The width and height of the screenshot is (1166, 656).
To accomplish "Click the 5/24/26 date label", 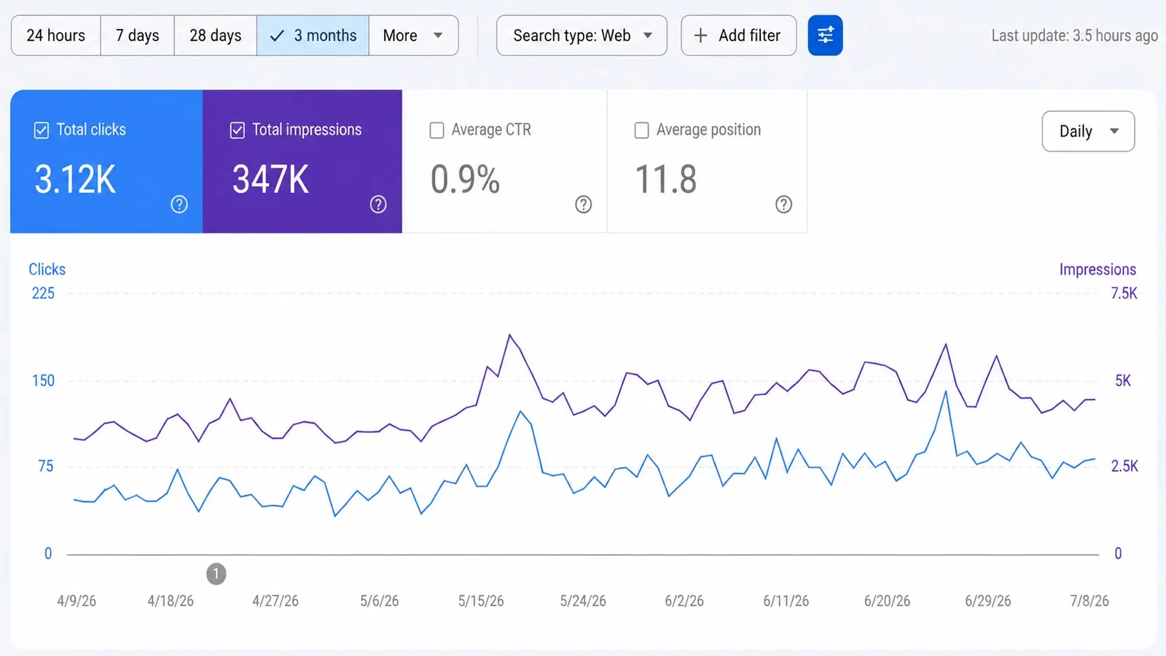I will 583,601.
